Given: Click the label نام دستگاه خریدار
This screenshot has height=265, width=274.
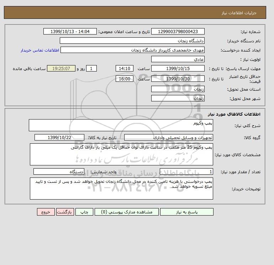Looking at the screenshot, I should (x=244, y=41).
